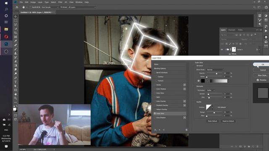Select the Eraser tool
269x151 pixels.
[x=16, y=61]
